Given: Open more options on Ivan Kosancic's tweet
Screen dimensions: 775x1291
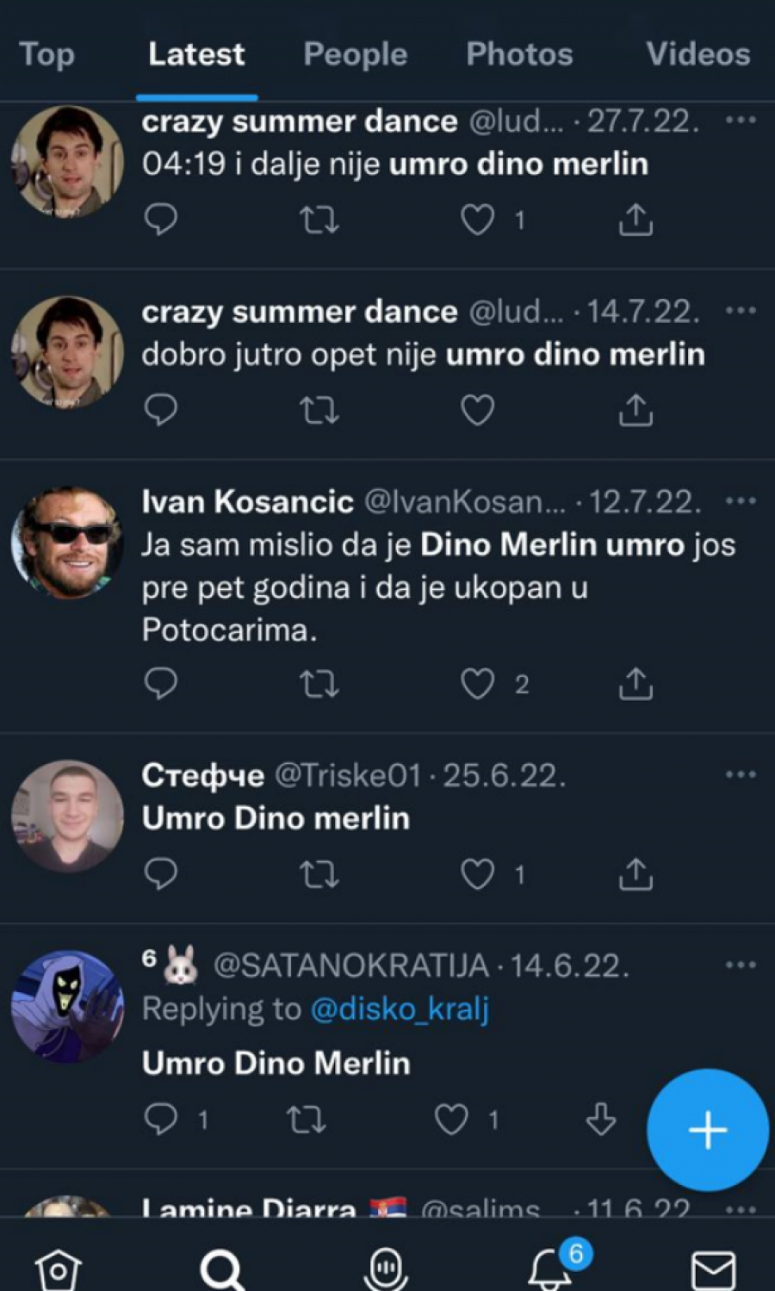Looking at the screenshot, I should 740,500.
